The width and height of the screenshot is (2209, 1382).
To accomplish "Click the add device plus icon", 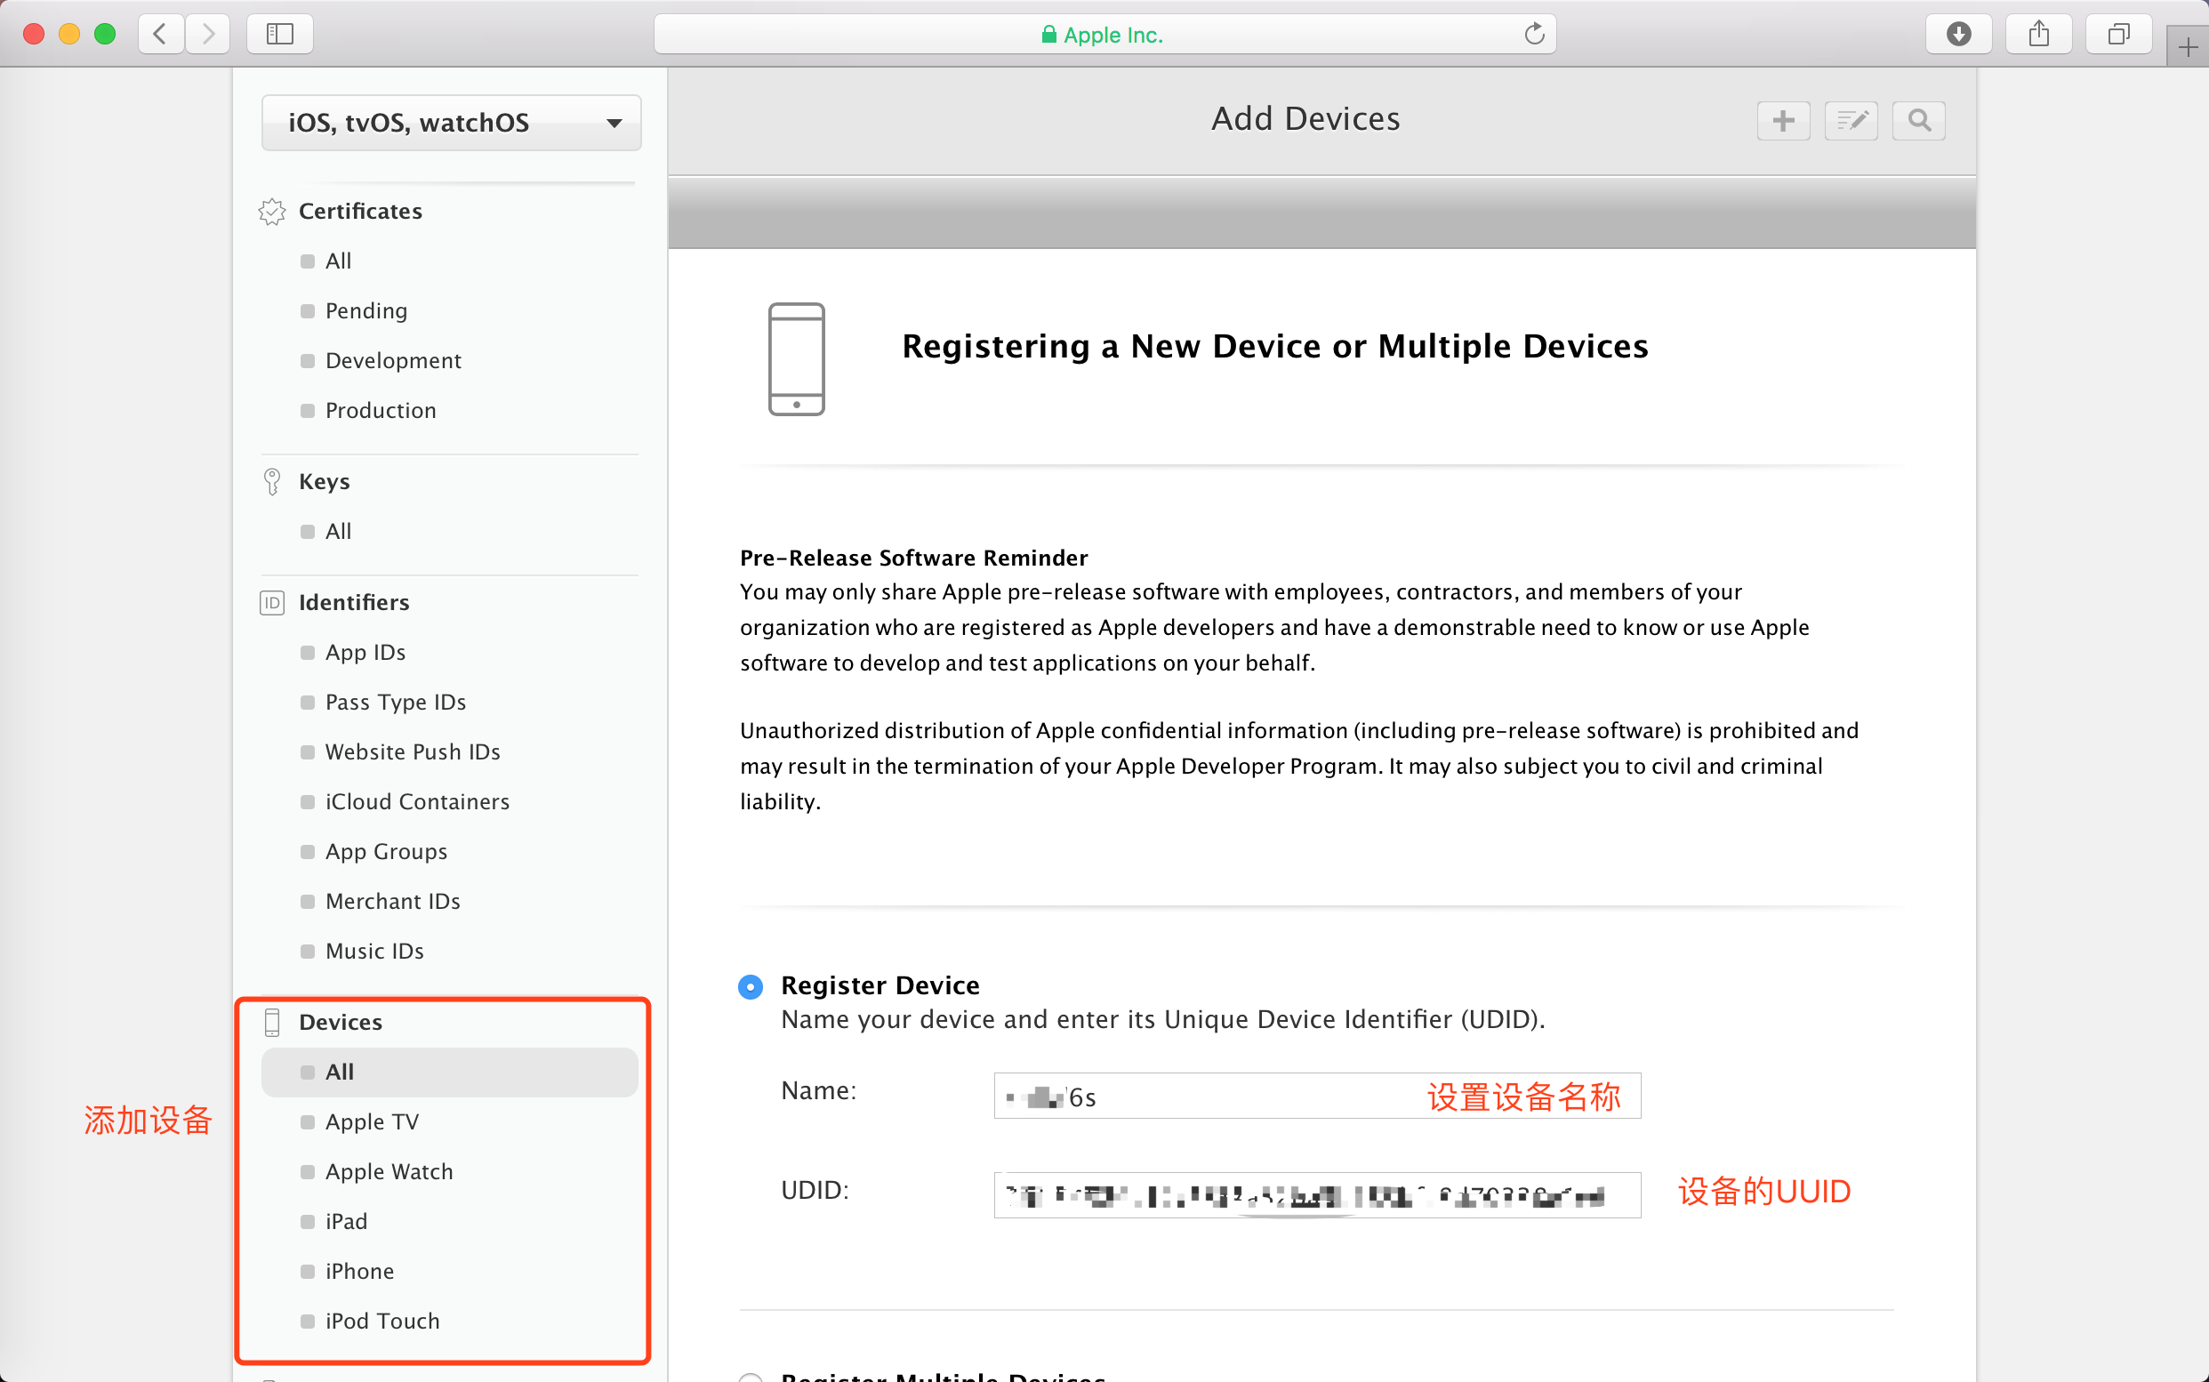I will point(1783,121).
